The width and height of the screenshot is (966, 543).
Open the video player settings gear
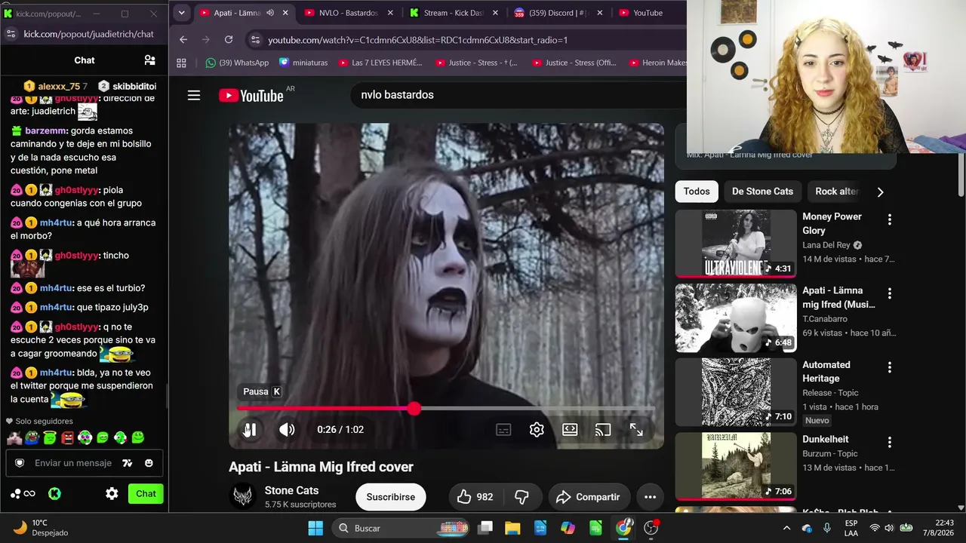tap(537, 429)
